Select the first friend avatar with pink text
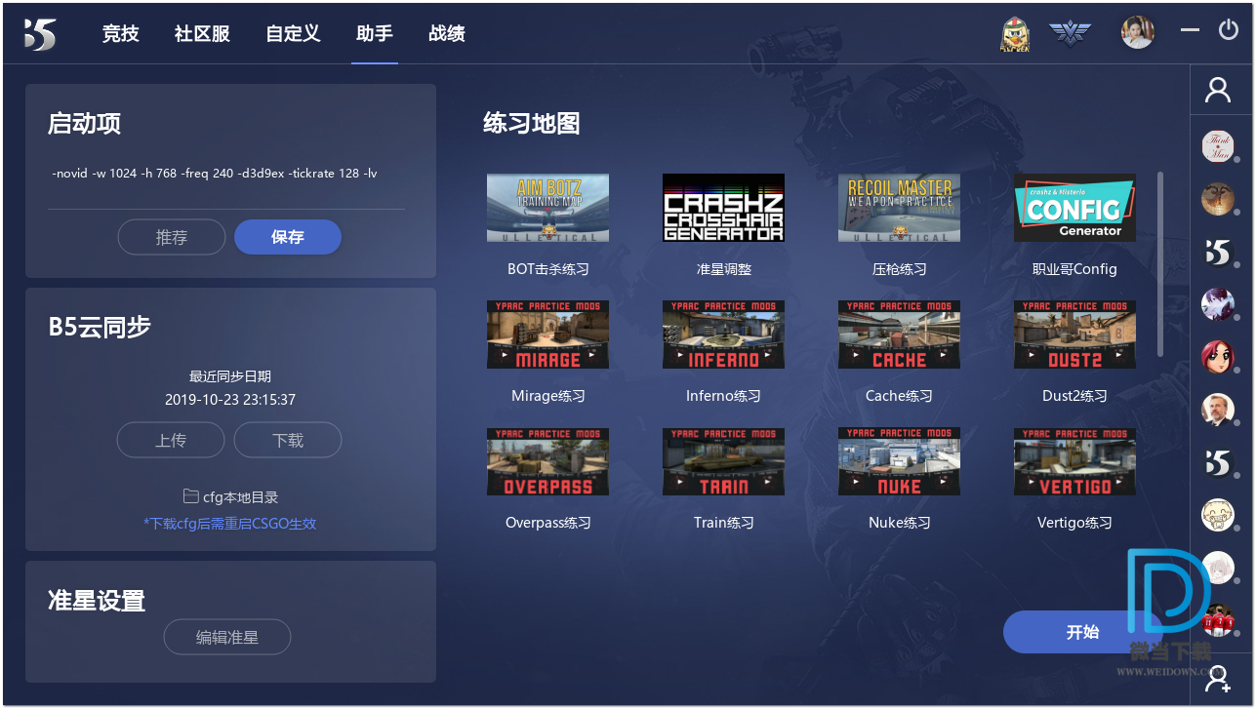 point(1218,146)
